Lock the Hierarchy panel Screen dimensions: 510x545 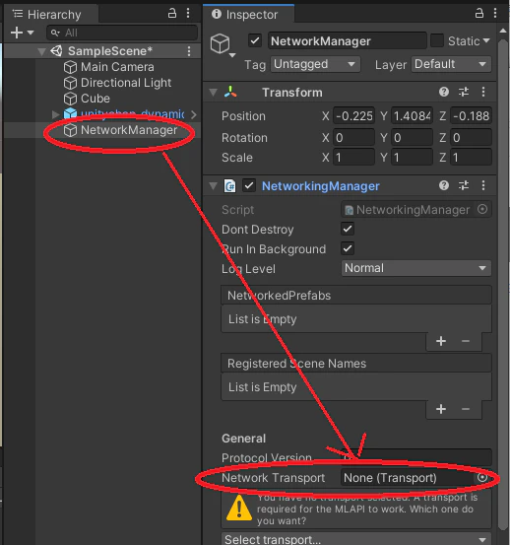(172, 14)
